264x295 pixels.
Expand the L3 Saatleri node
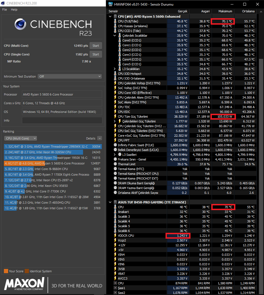click(x=115, y=154)
